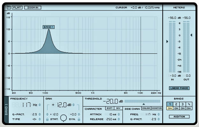
Task: Click the filter TYPE bell shape icon
Action: click(34, 119)
